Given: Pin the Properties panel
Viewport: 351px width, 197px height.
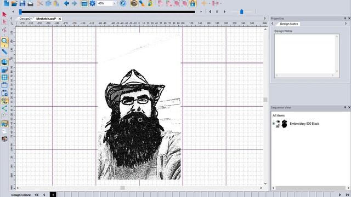Looking at the screenshot, I should [345, 18].
